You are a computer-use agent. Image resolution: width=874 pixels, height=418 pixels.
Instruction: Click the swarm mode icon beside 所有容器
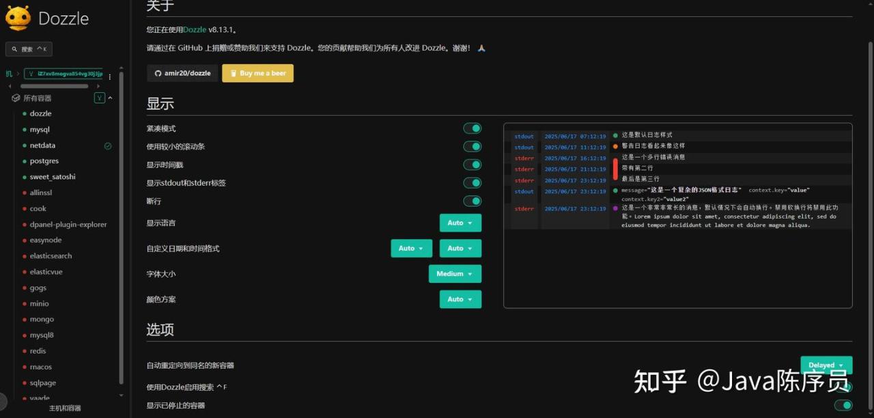point(100,98)
